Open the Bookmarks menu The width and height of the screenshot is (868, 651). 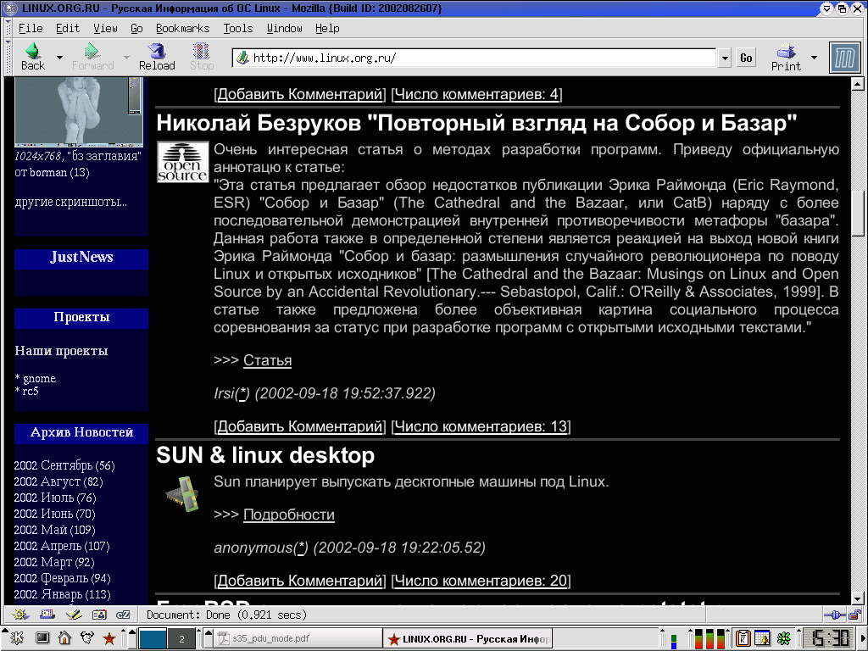(x=183, y=28)
